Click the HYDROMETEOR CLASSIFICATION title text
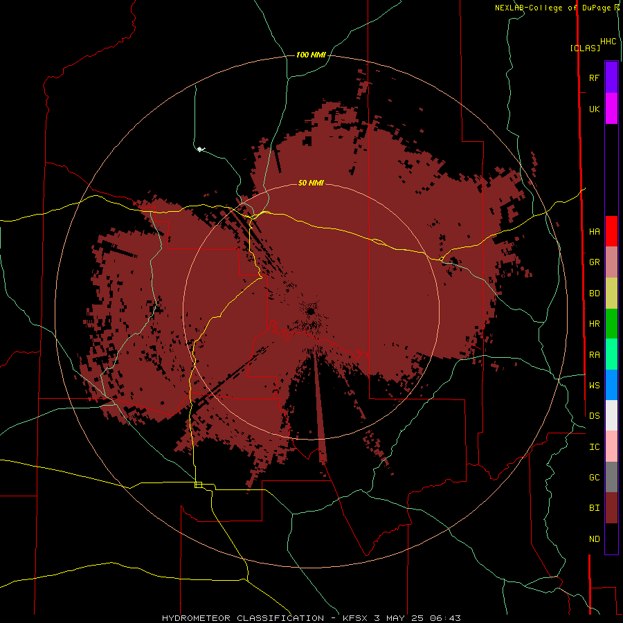623x623 pixels. coord(243,618)
